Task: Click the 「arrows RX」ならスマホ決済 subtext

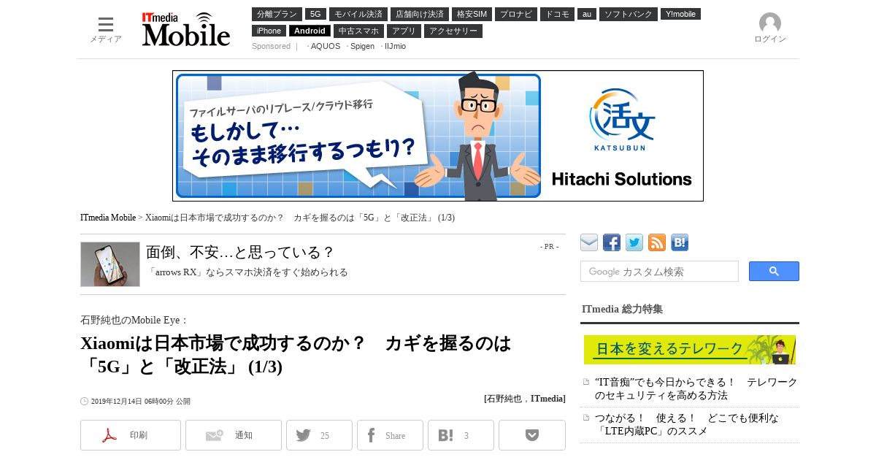Action: pos(248,272)
